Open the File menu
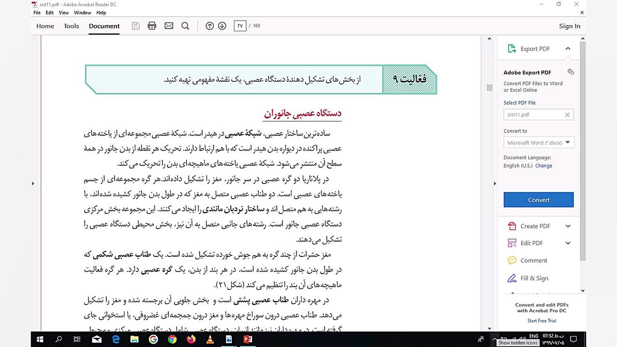This screenshot has height=347, width=617. [x=37, y=13]
